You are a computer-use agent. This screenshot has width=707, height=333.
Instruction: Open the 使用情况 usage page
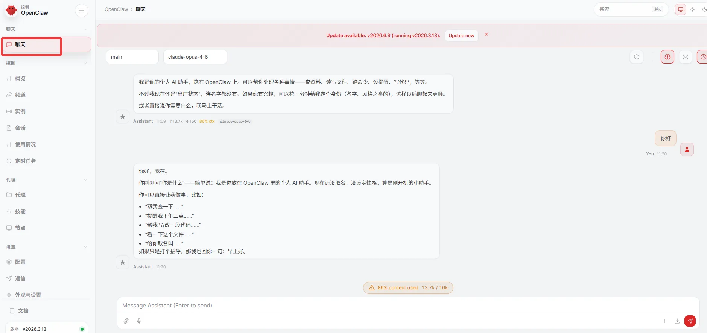click(x=46, y=144)
